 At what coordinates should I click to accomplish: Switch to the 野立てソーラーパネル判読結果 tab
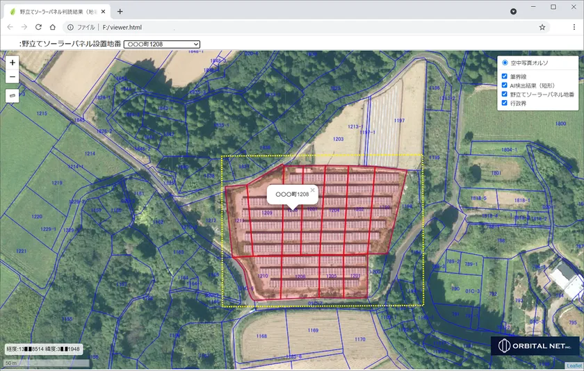pos(54,12)
